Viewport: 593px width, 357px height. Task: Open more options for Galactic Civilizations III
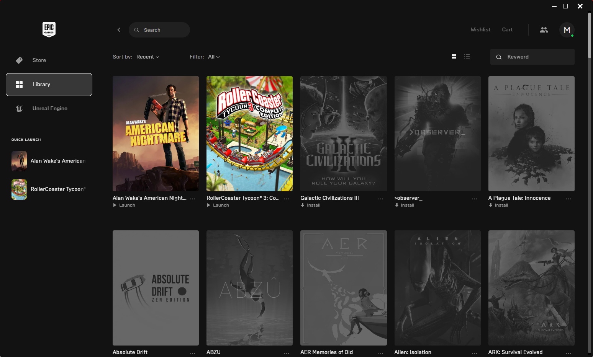[380, 199]
